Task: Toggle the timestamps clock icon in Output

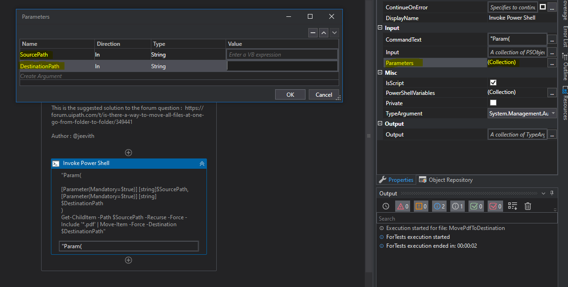Action: click(385, 206)
